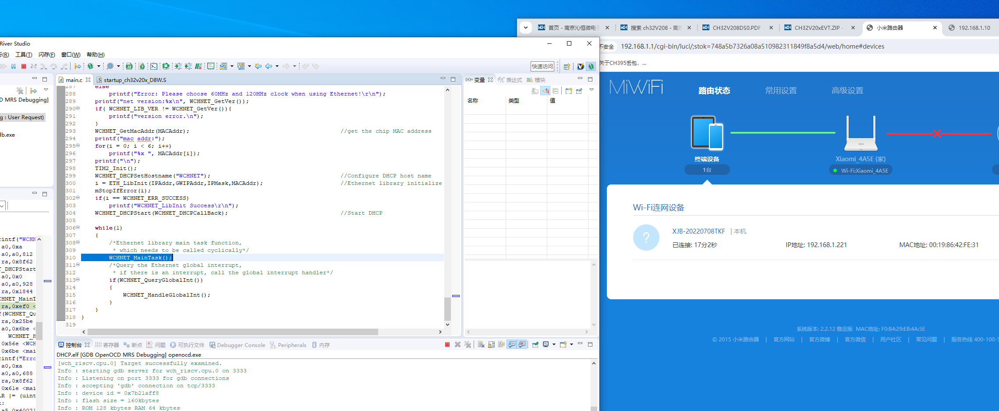Click the linker script (.ld) toolbar icon
Screen dimensions: 999x411
click(129, 66)
